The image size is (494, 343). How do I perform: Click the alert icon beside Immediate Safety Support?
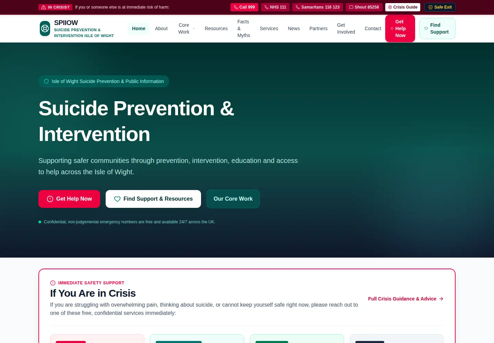[53, 283]
